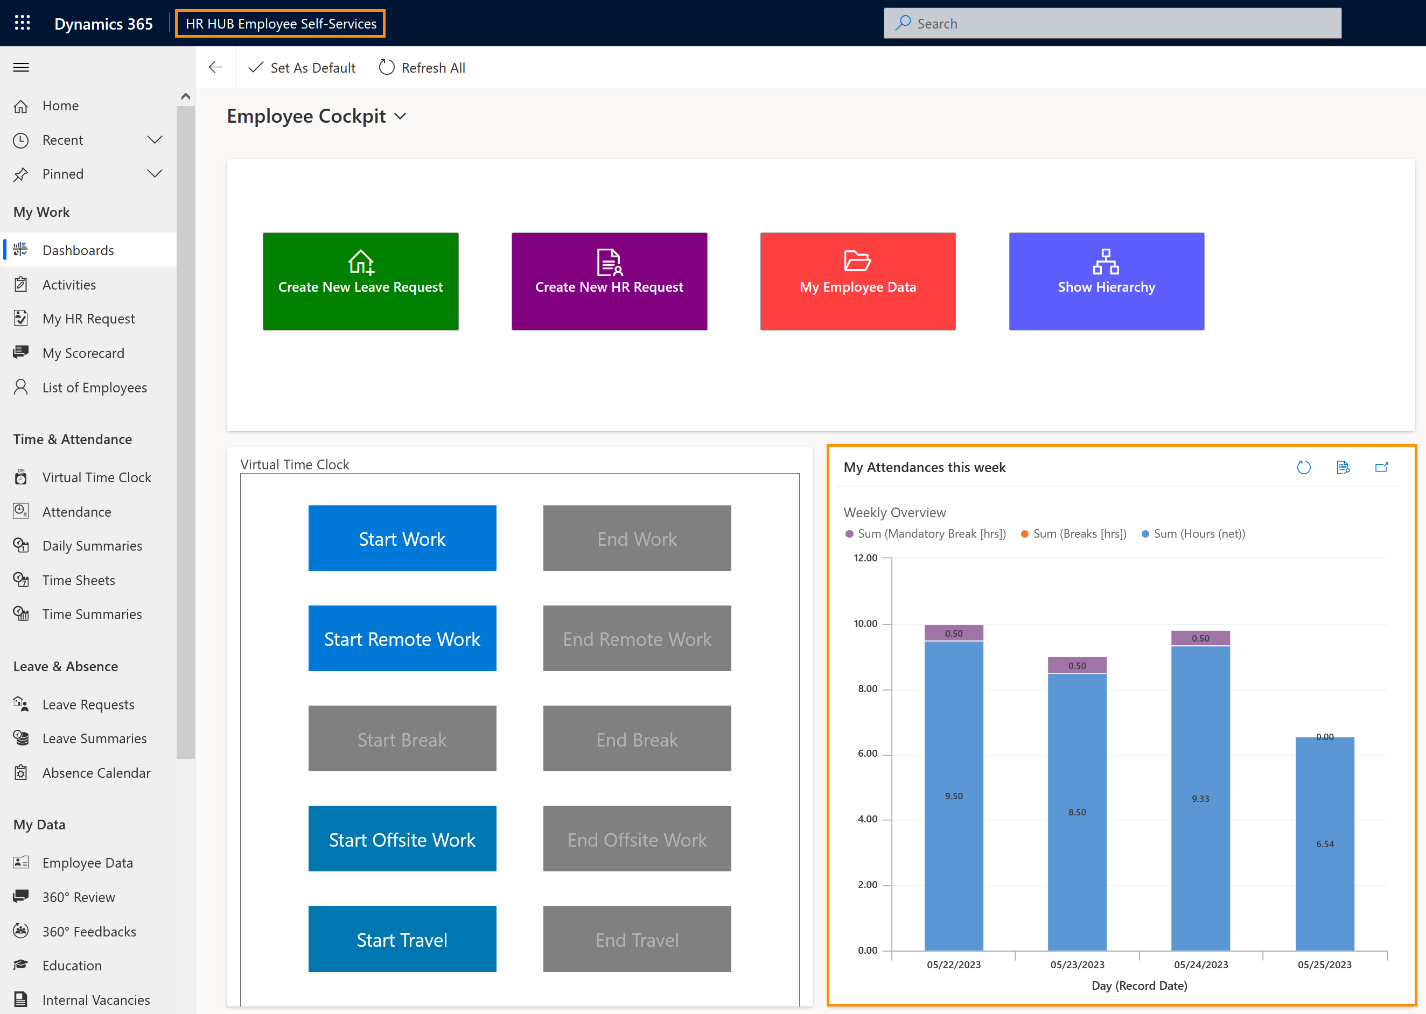Click the Pinned pushpin icon
The width and height of the screenshot is (1426, 1014).
pos(21,174)
